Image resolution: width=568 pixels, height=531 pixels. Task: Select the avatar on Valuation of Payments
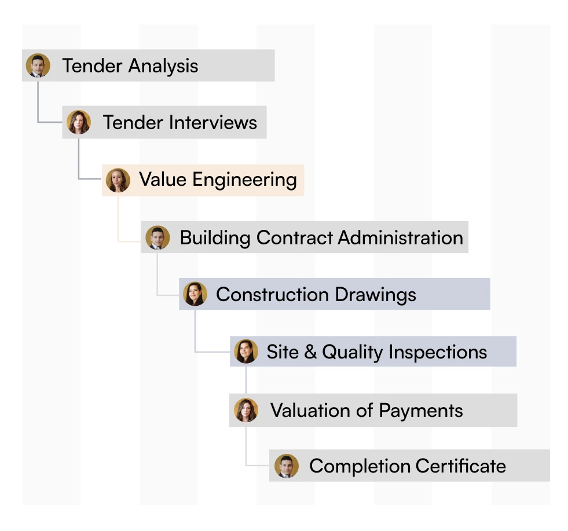(x=246, y=410)
